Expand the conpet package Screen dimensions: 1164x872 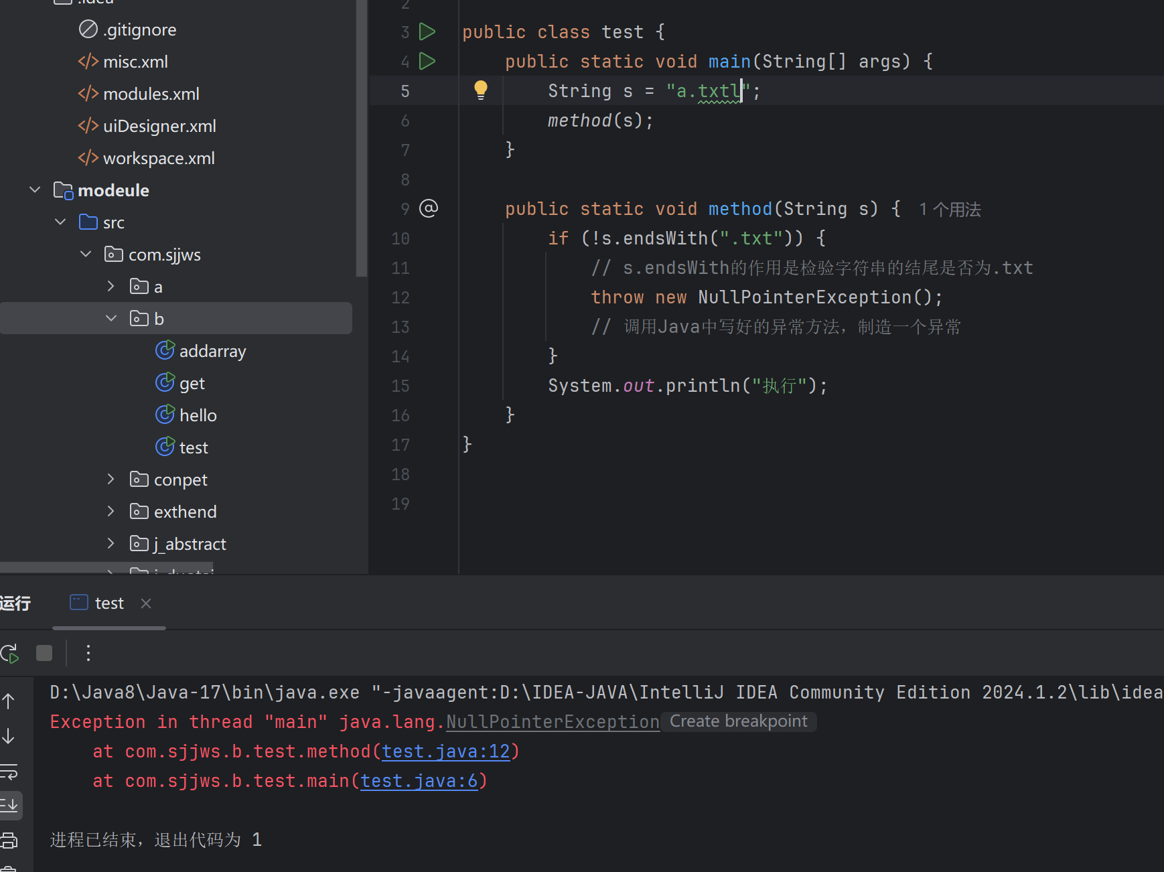[111, 480]
